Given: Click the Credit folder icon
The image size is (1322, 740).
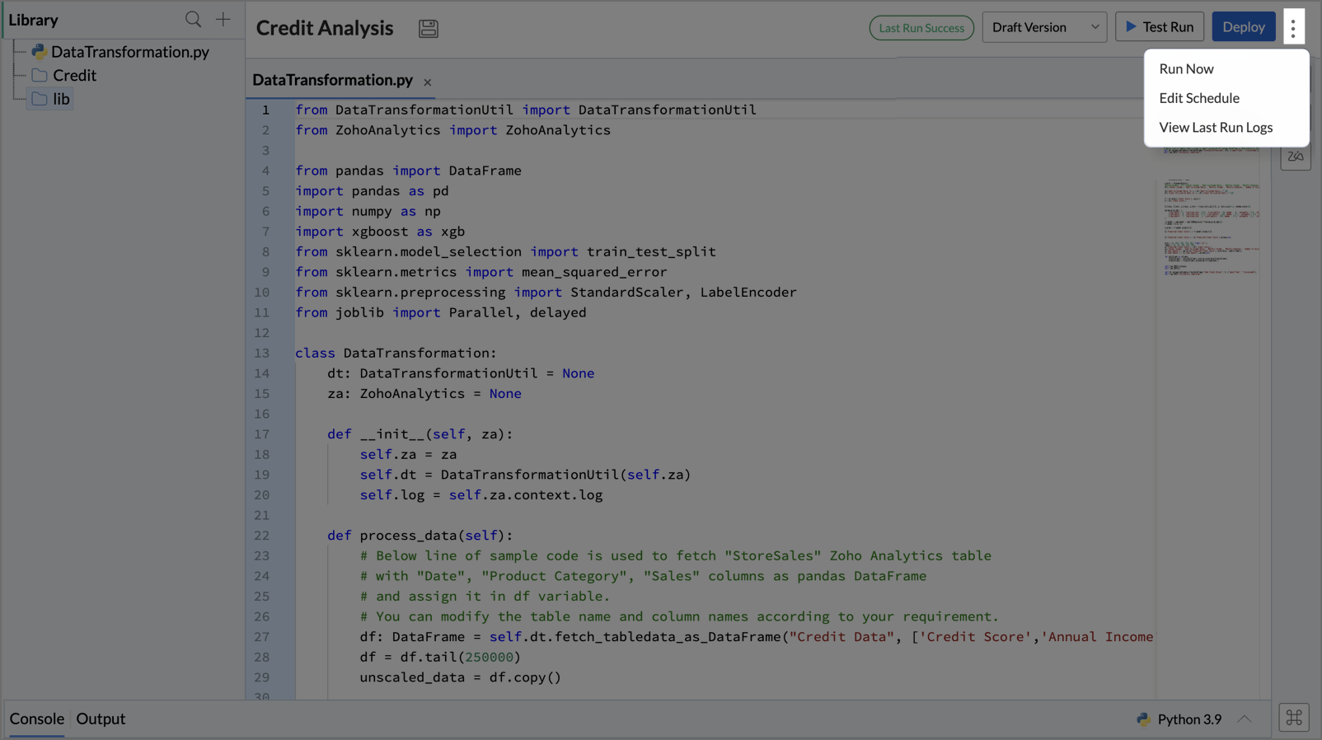Looking at the screenshot, I should tap(40, 75).
